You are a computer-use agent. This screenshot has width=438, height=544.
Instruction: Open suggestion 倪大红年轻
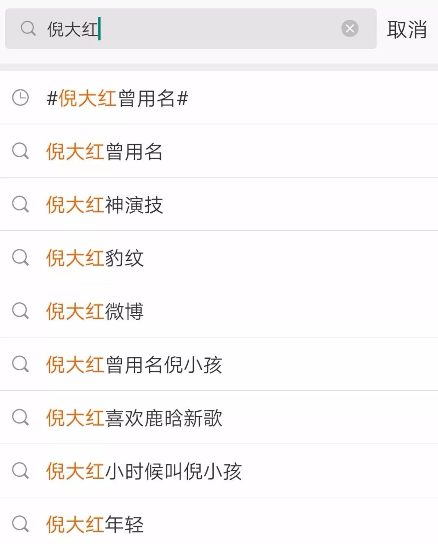click(x=219, y=521)
